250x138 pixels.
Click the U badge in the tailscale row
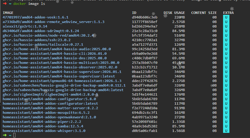[x=226, y=44]
